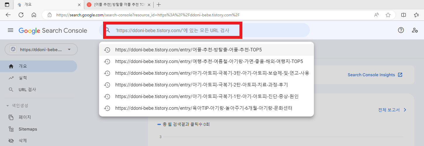This screenshot has width=424, height=146.
Task: Select the 아토피 극복기 3탄 보습제 URL suggestion
Action: pyautogui.click(x=206, y=73)
